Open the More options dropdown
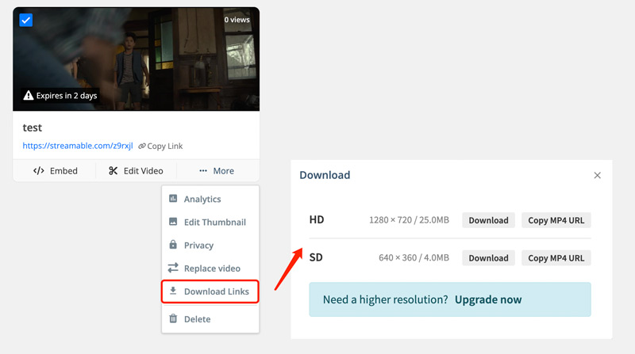This screenshot has width=635, height=354. [217, 171]
